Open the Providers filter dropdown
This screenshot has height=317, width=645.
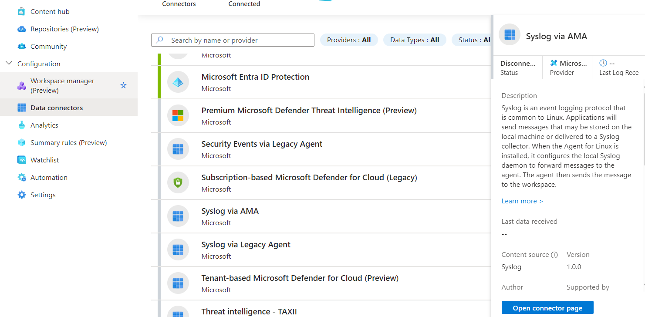[x=349, y=40]
